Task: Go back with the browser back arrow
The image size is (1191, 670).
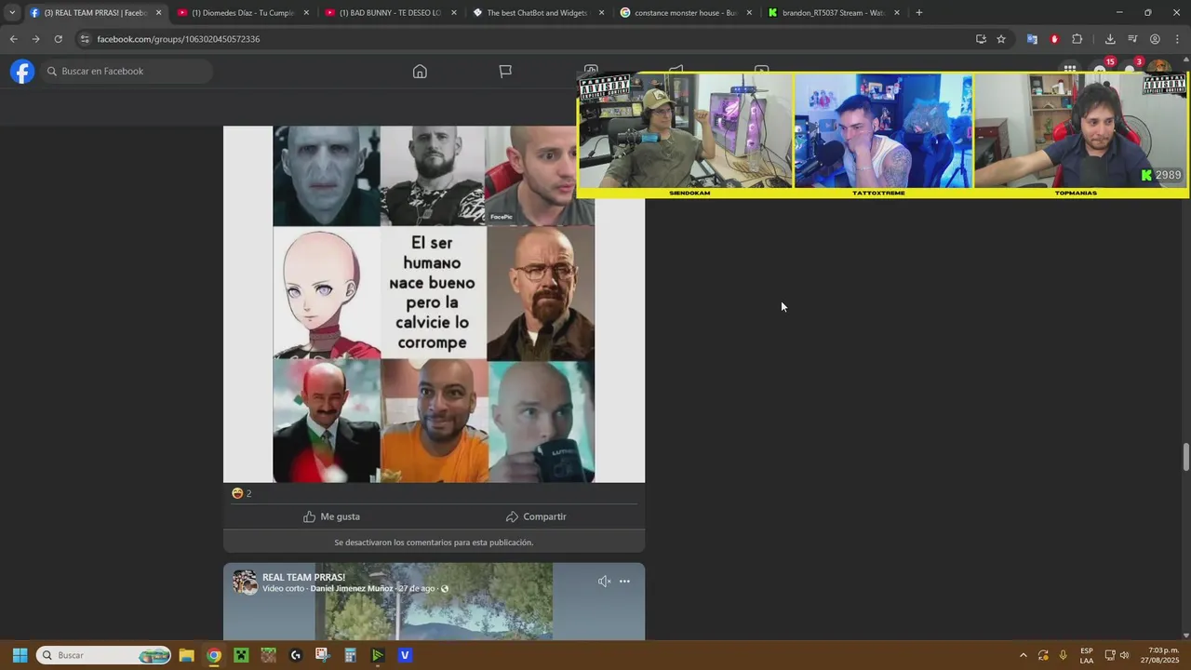Action: 13,39
